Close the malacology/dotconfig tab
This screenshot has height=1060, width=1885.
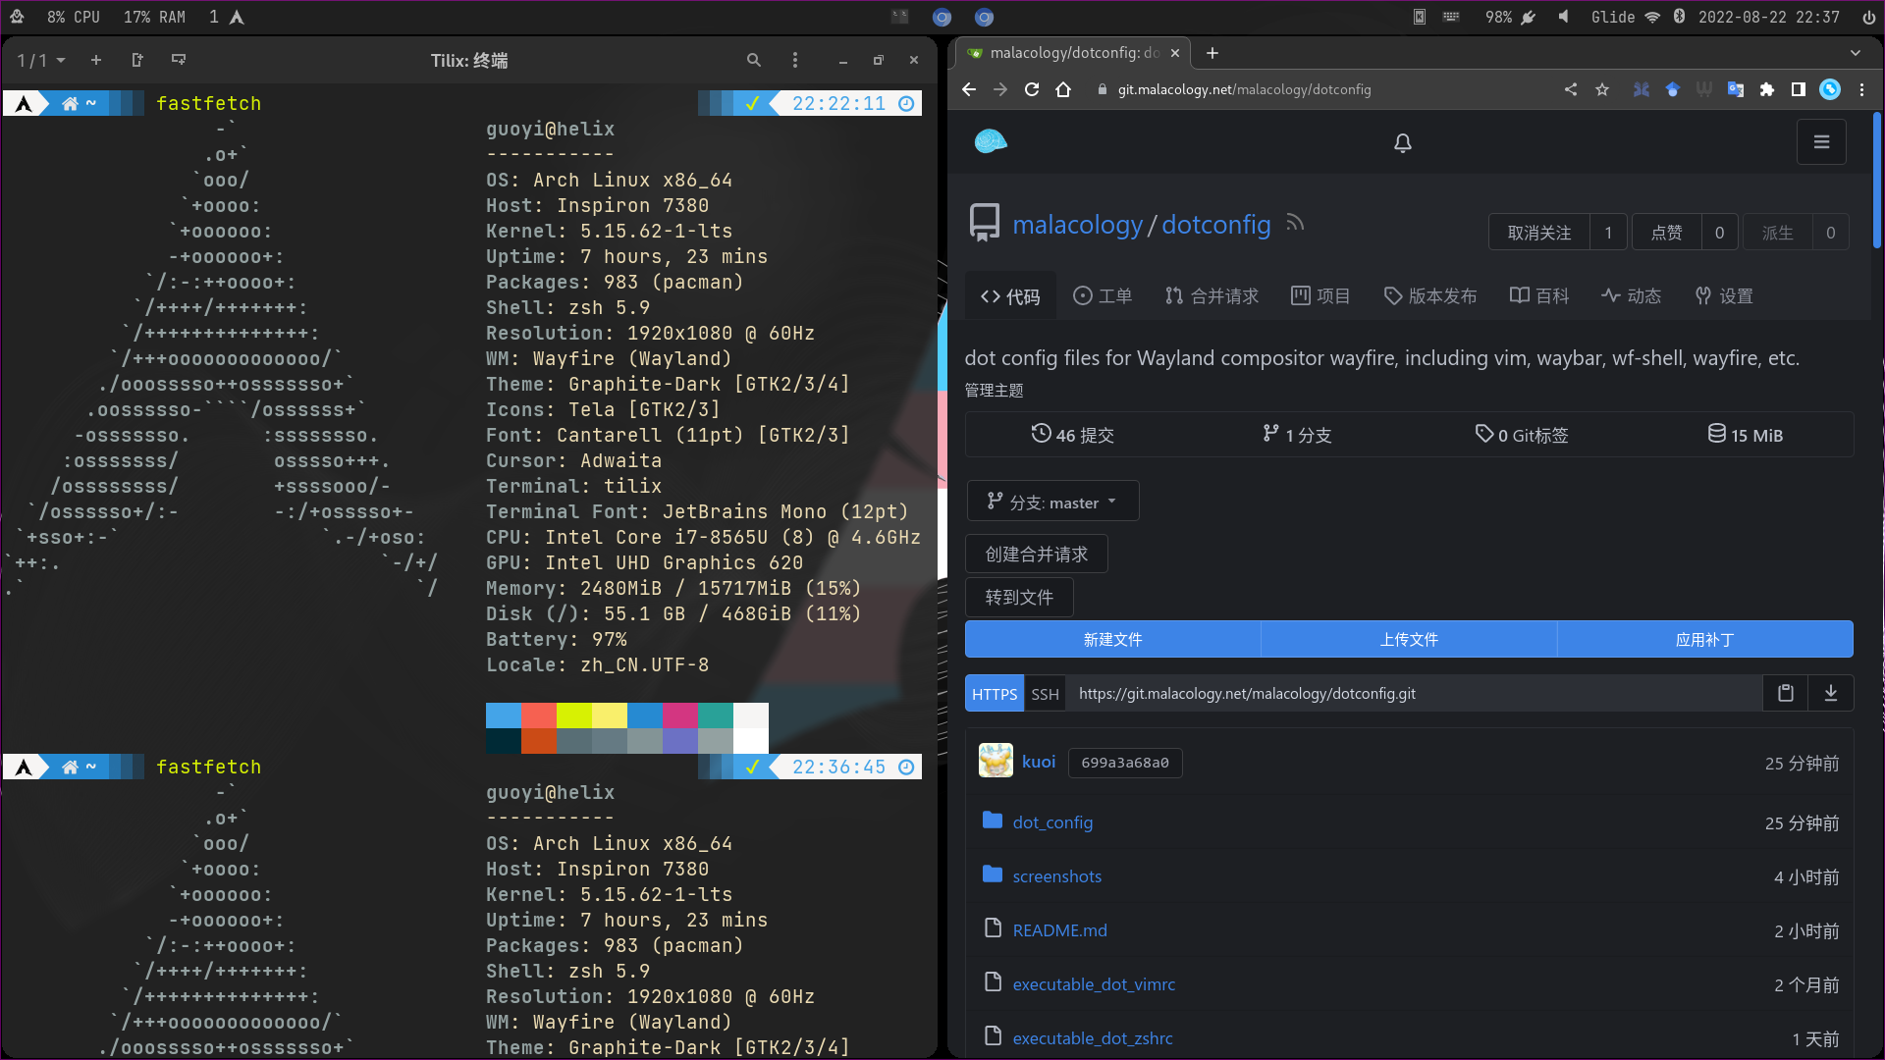(x=1175, y=53)
